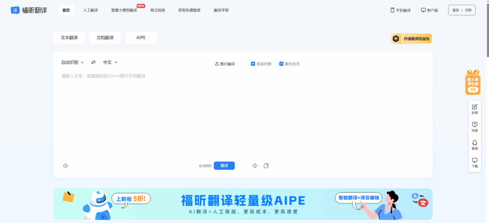The width and height of the screenshot is (489, 223).
Task: Open 获取免费额度 nav item
Action: pos(189,10)
